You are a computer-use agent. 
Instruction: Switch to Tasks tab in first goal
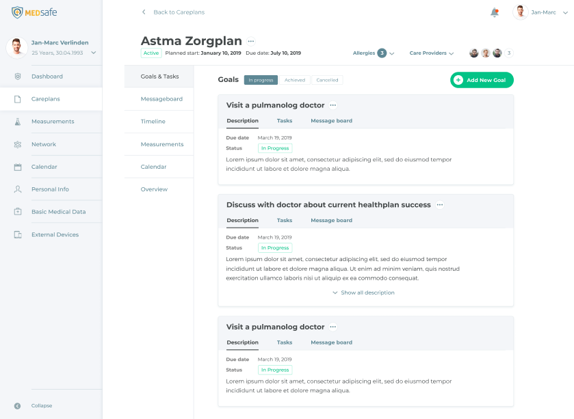[285, 121]
